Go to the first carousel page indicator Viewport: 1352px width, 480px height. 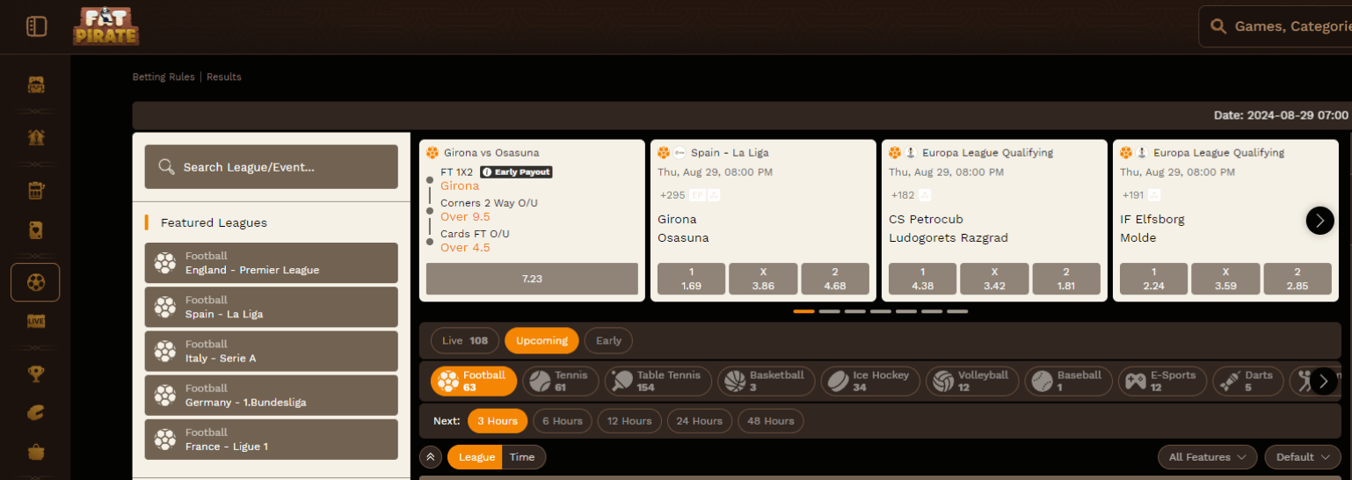coord(804,311)
